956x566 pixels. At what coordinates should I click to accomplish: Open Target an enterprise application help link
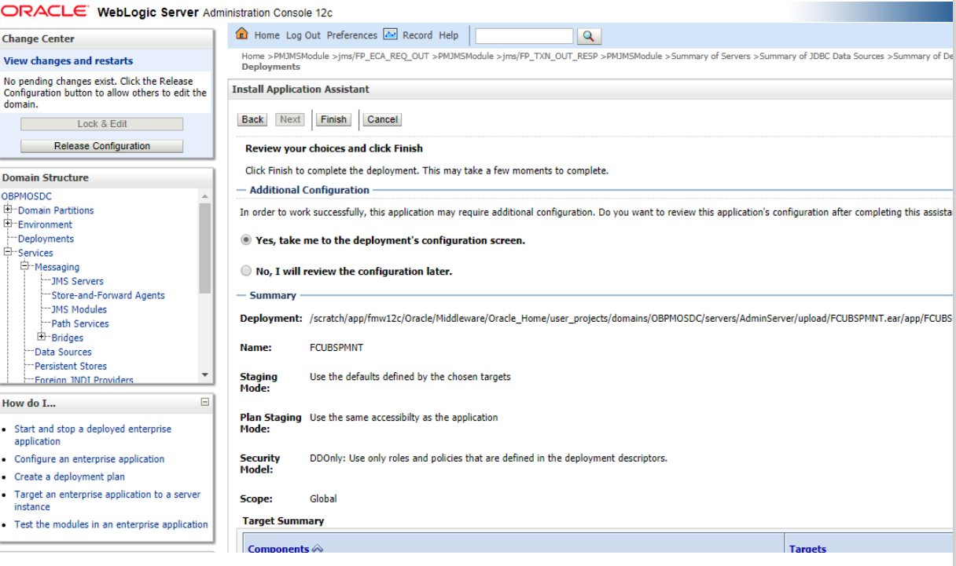(108, 501)
